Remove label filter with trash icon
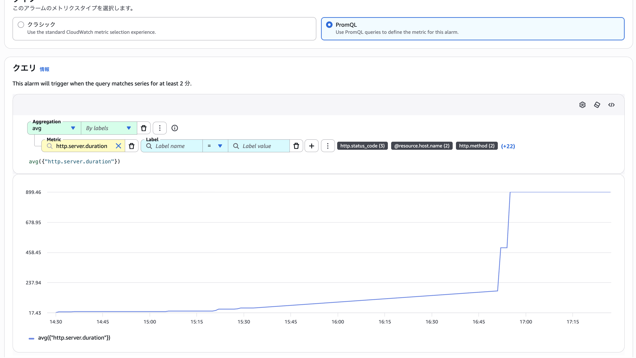Screen dimensions: 636x358 pyautogui.click(x=296, y=146)
